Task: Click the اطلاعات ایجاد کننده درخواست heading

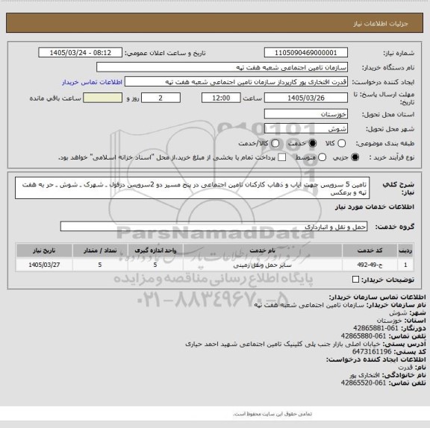Action: tap(376, 359)
